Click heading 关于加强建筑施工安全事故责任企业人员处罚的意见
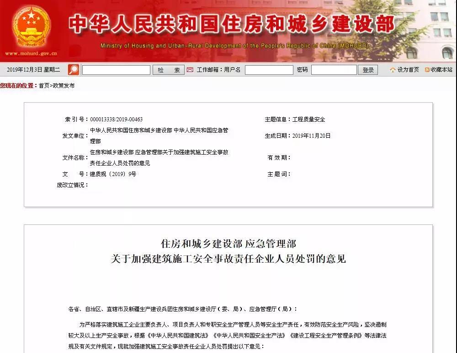The image size is (457, 353). coord(228,259)
